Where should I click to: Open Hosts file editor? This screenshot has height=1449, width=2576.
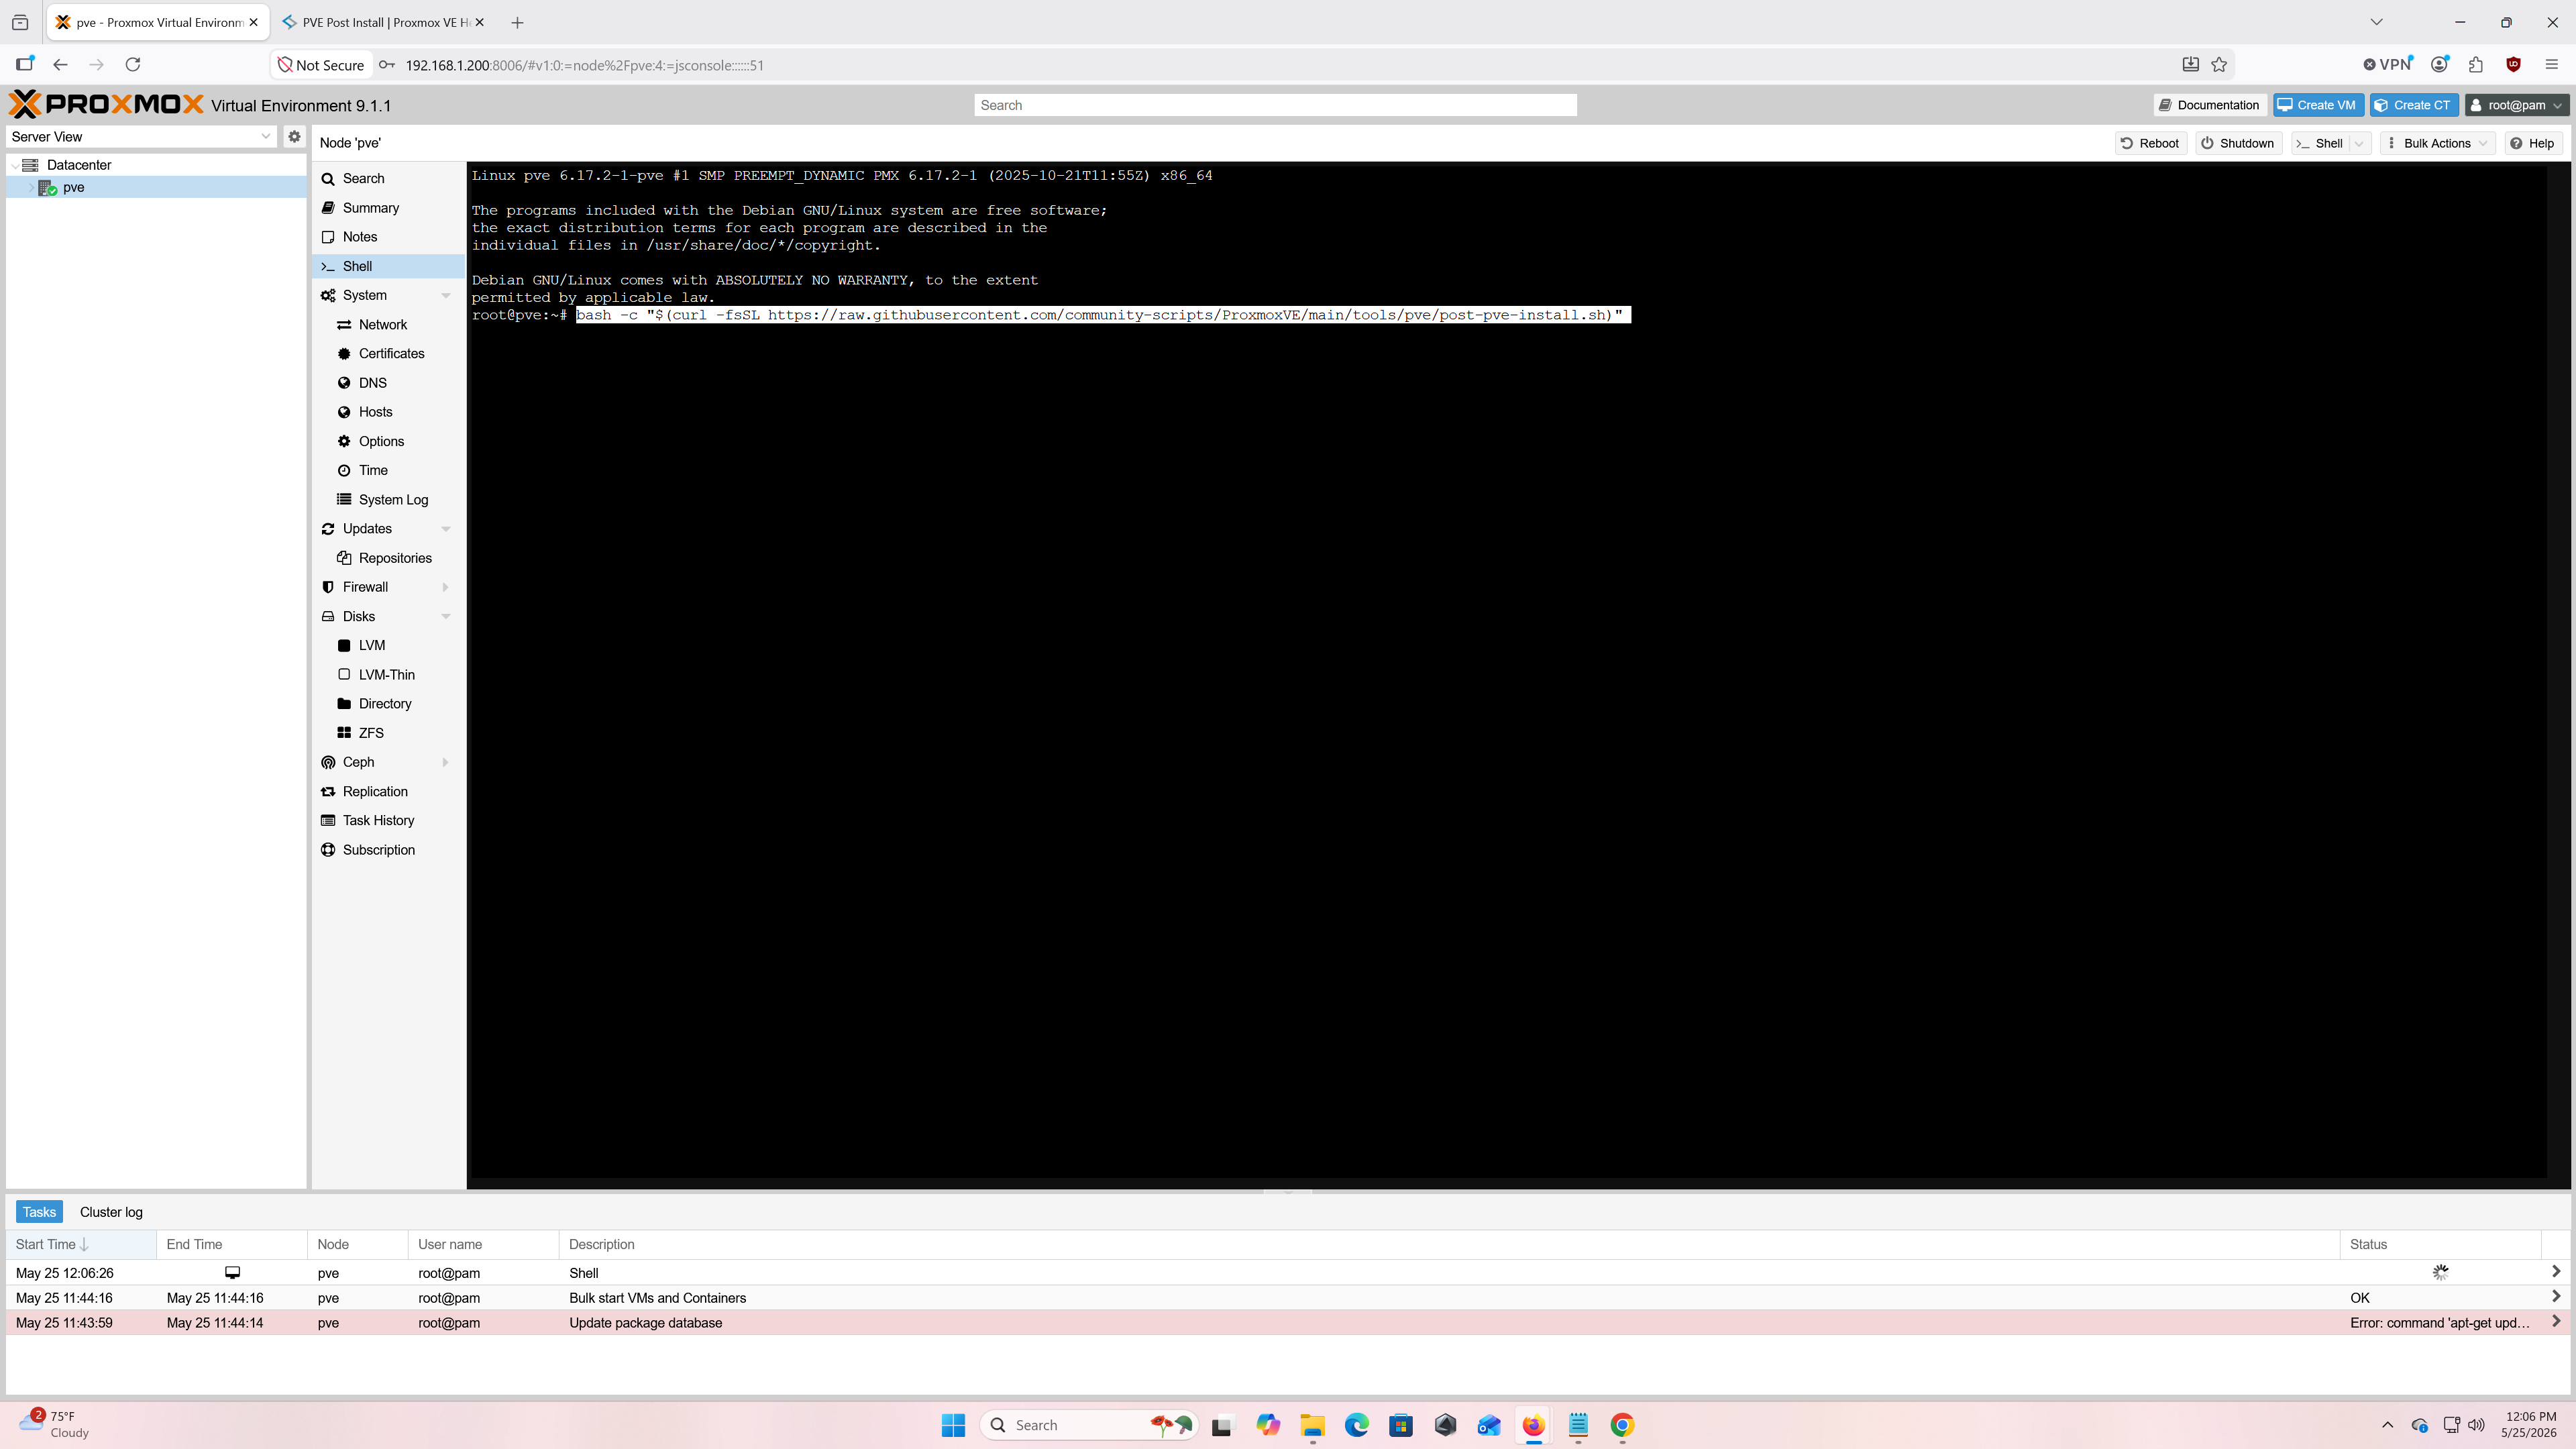click(375, 412)
